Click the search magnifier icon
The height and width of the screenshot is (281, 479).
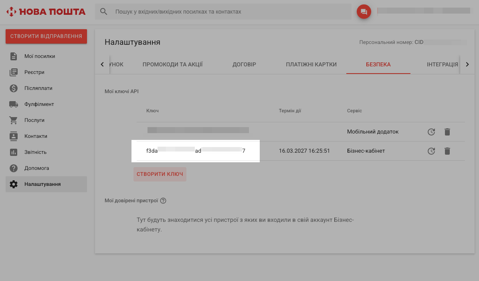(104, 12)
